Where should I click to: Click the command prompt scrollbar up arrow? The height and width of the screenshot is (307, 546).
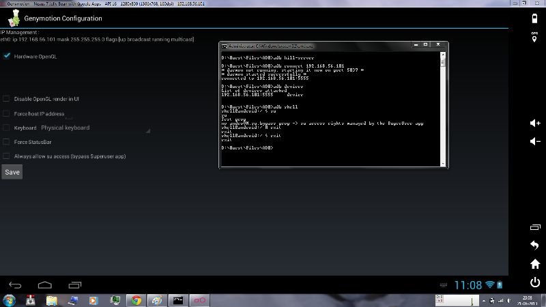443,55
